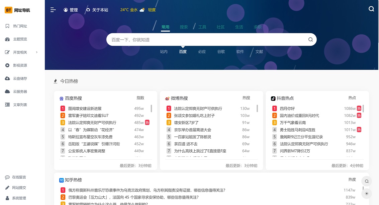Click the 网站提交 pencil icon
This screenshot has width=379, height=205.
click(x=7, y=188)
